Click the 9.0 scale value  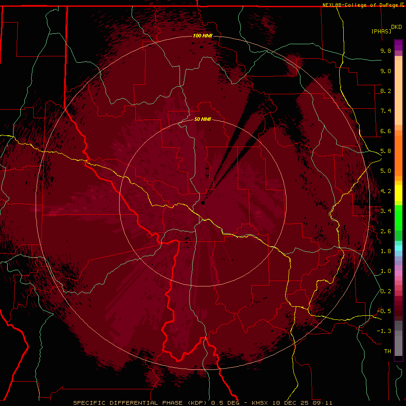click(x=386, y=71)
